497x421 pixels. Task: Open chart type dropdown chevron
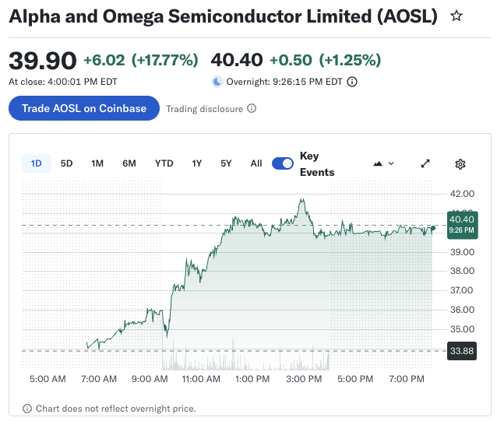click(x=391, y=163)
